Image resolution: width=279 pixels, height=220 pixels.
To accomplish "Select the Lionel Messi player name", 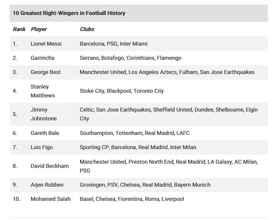I will [46, 44].
